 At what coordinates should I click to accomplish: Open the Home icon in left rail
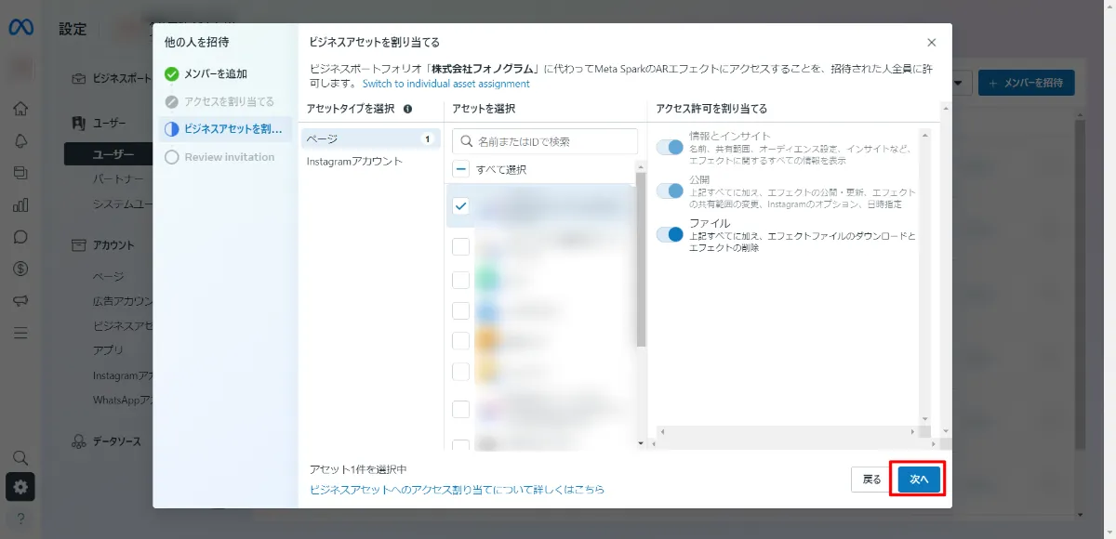[20, 109]
